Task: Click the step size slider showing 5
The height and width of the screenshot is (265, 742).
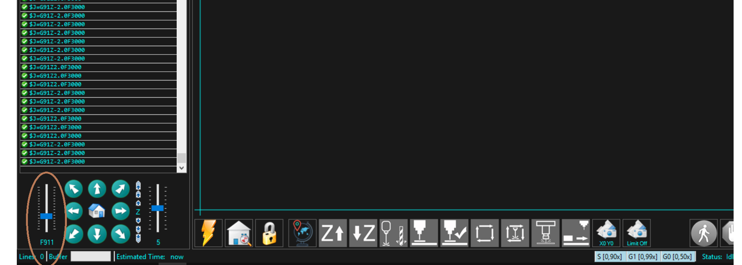Action: [x=157, y=208]
